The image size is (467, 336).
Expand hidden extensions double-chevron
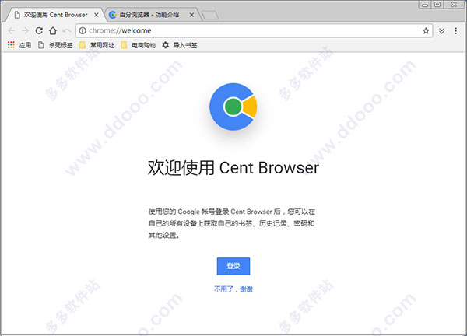pos(441,31)
